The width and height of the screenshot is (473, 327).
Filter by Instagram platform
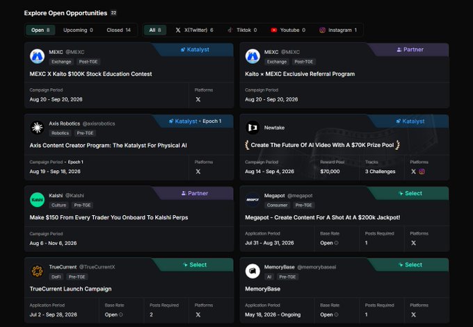pos(338,30)
